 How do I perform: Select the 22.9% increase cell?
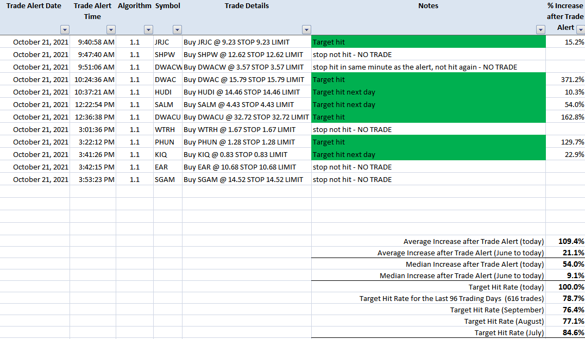point(565,155)
